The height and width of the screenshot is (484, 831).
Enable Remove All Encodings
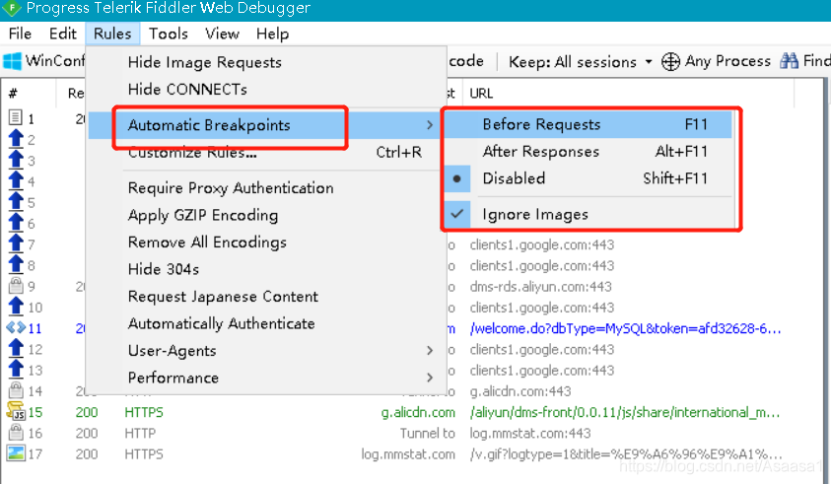point(207,242)
